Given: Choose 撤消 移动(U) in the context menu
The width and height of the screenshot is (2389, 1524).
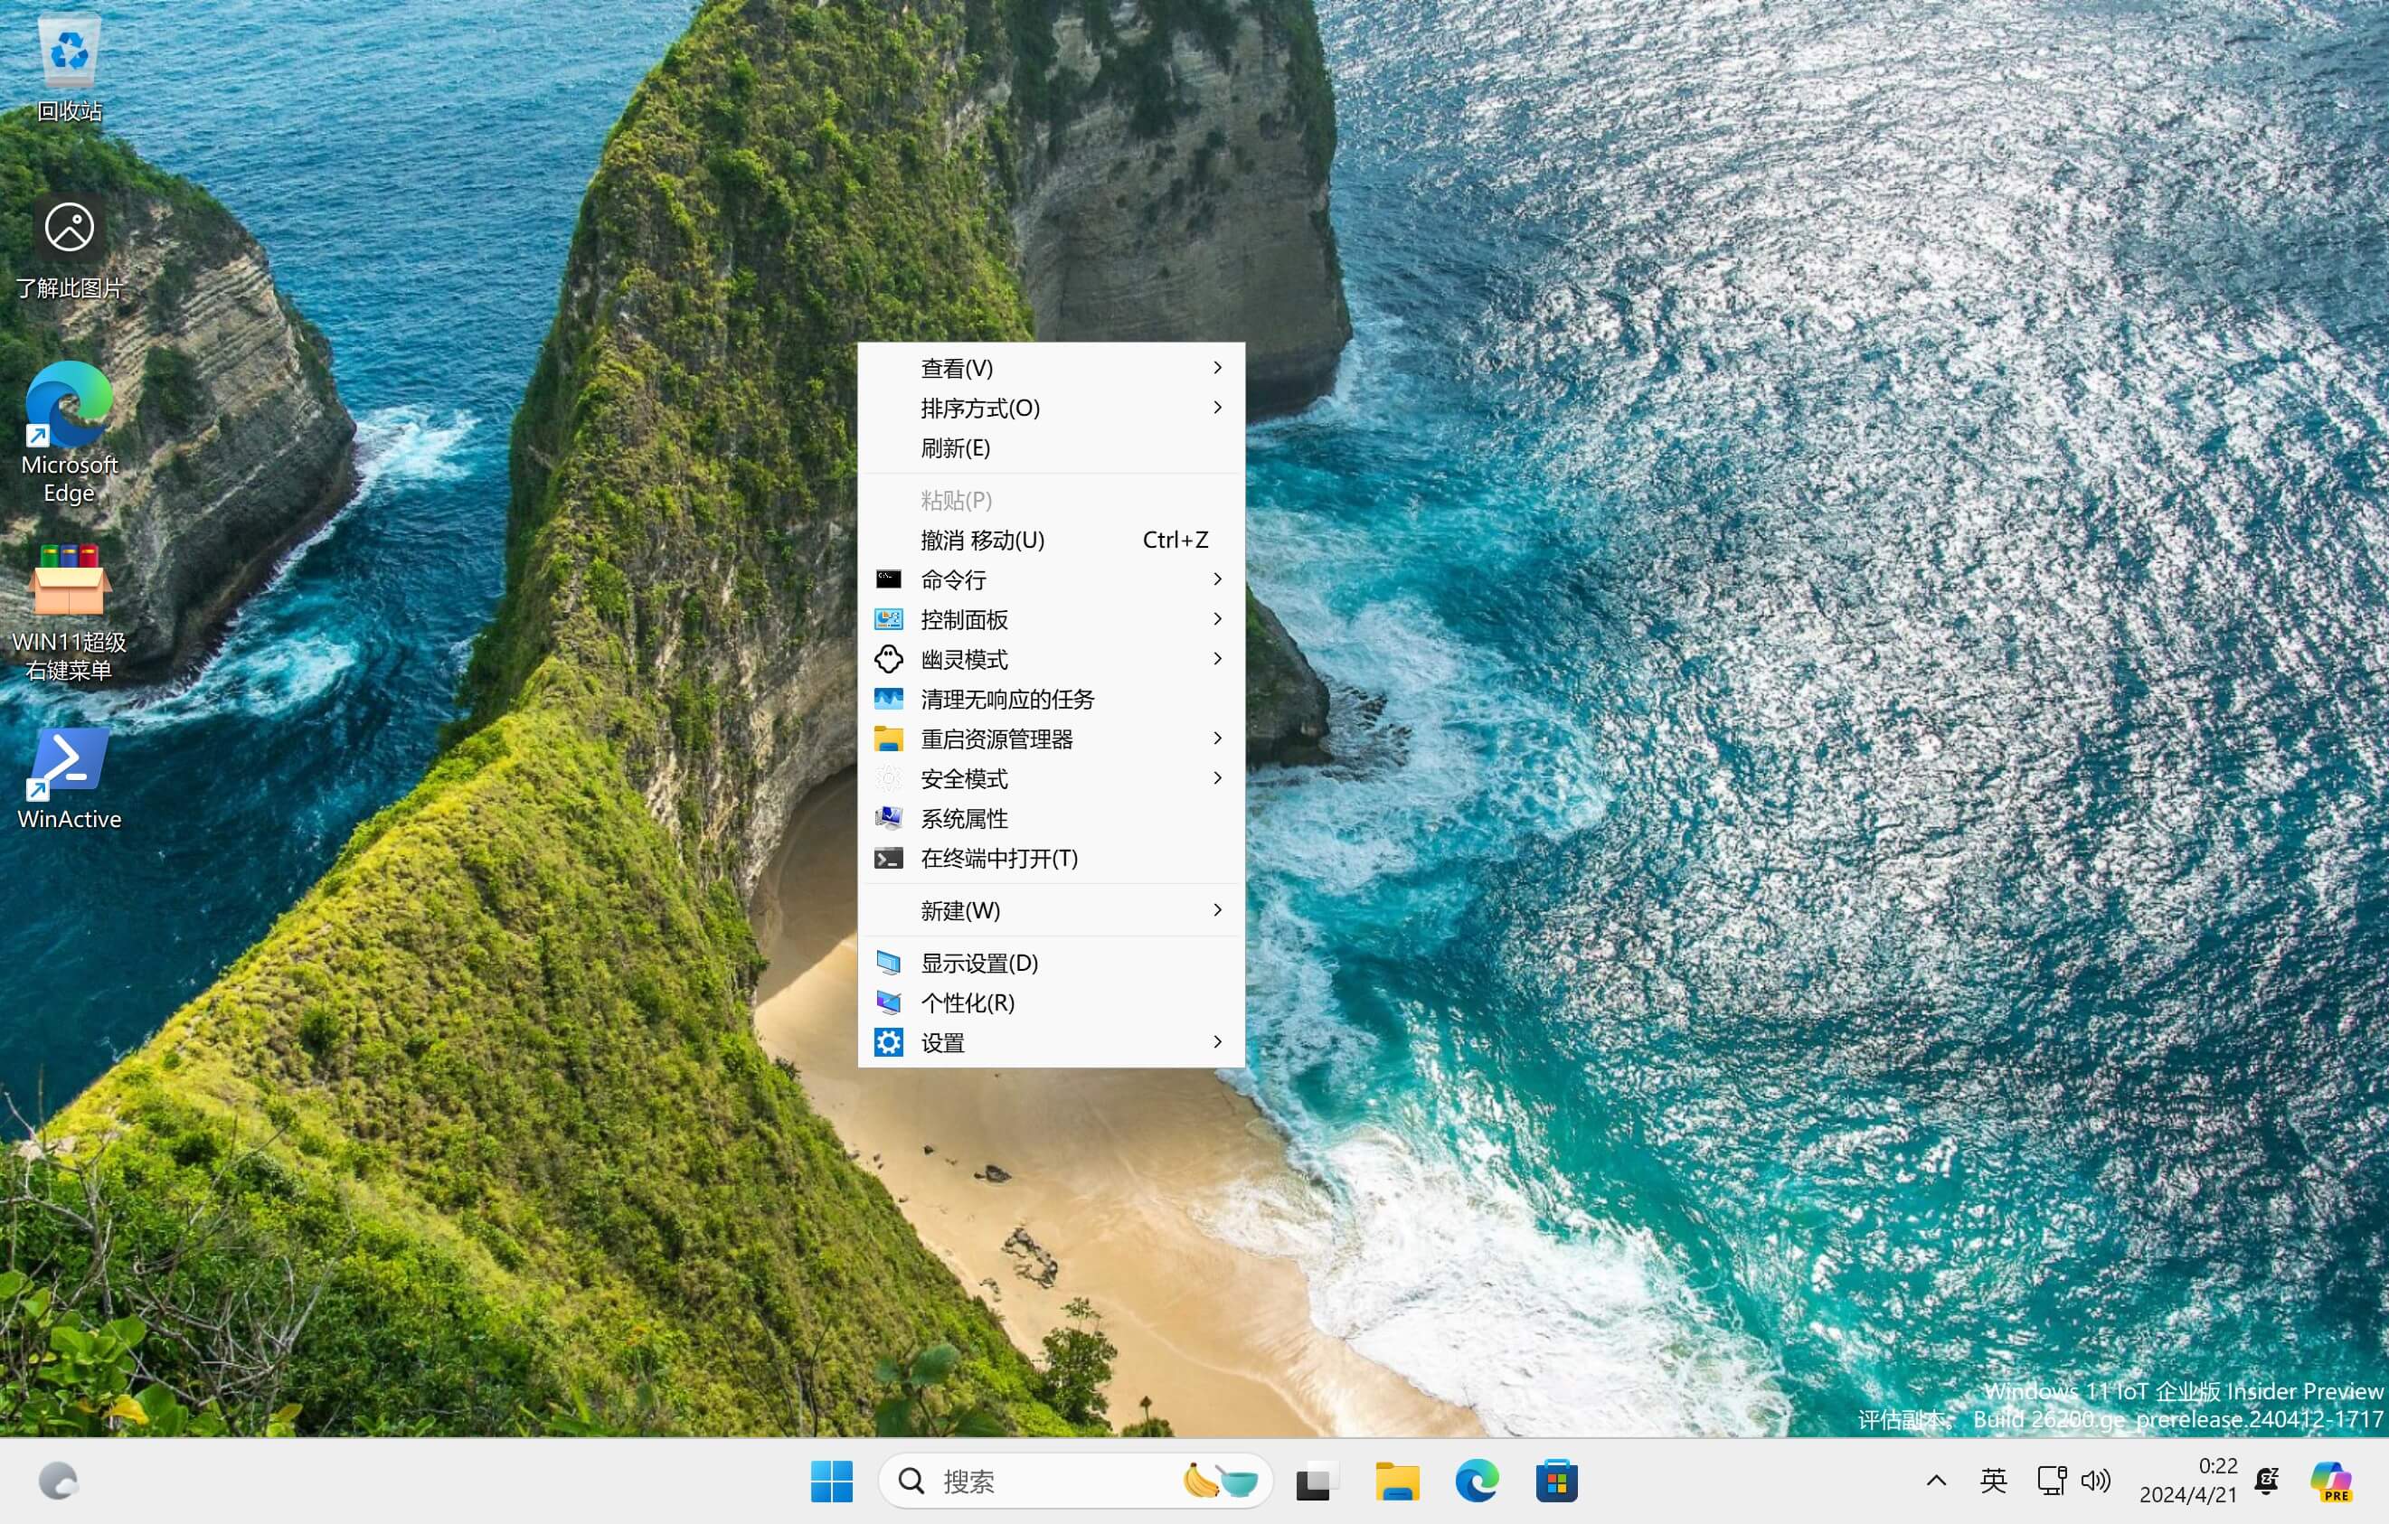Looking at the screenshot, I should [x=1051, y=540].
